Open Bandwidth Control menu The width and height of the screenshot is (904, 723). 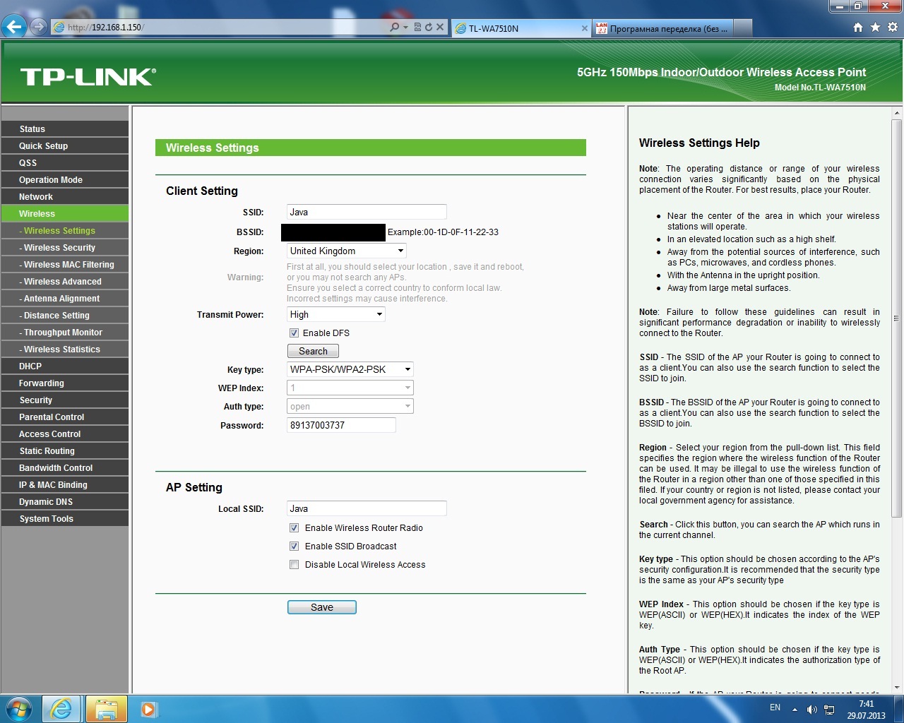pos(65,467)
